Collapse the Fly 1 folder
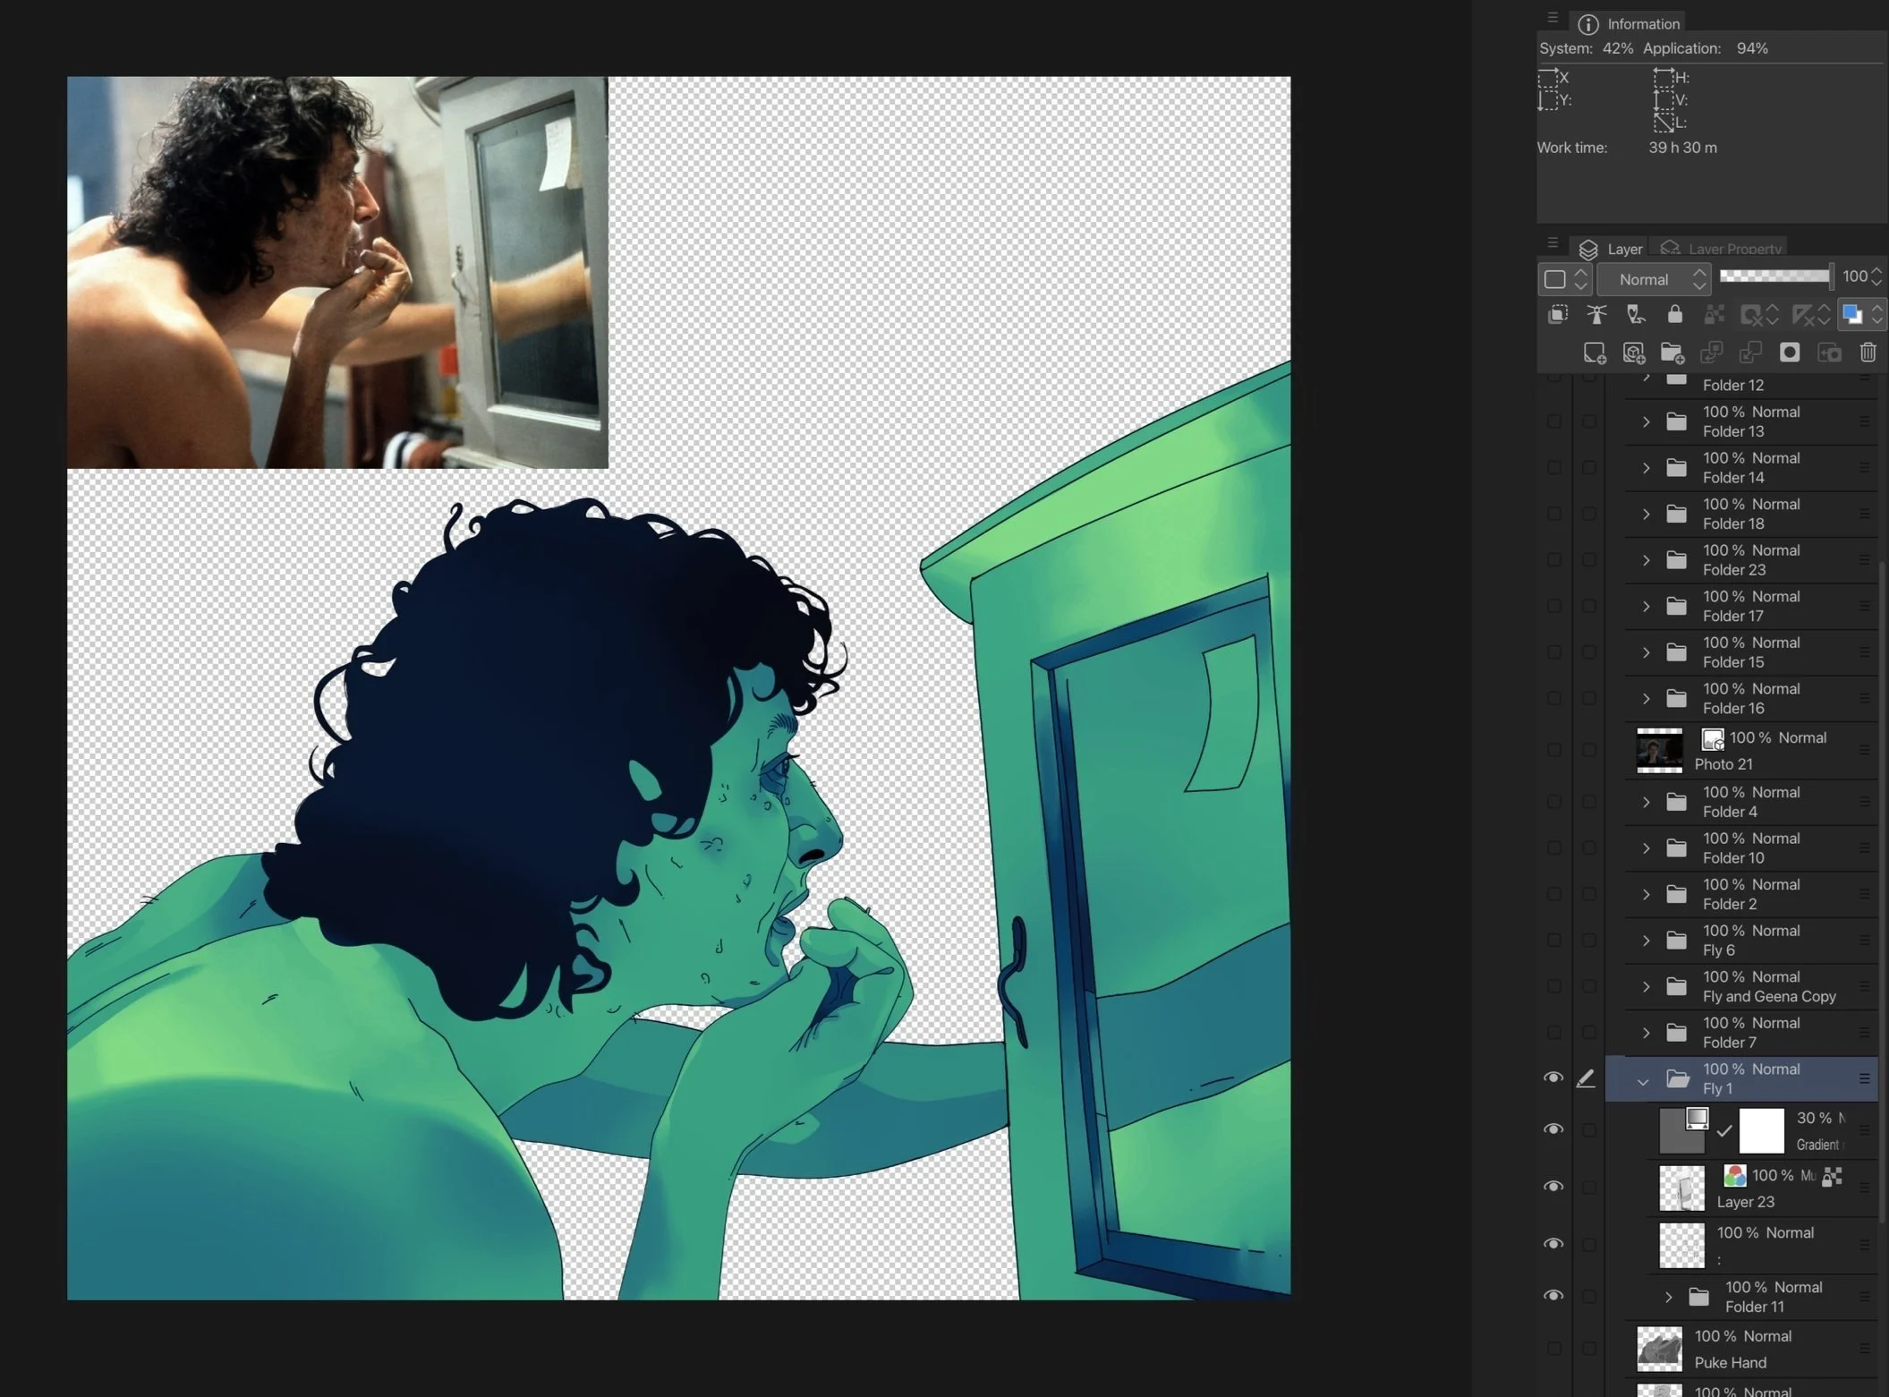This screenshot has height=1397, width=1889. pos(1643,1081)
